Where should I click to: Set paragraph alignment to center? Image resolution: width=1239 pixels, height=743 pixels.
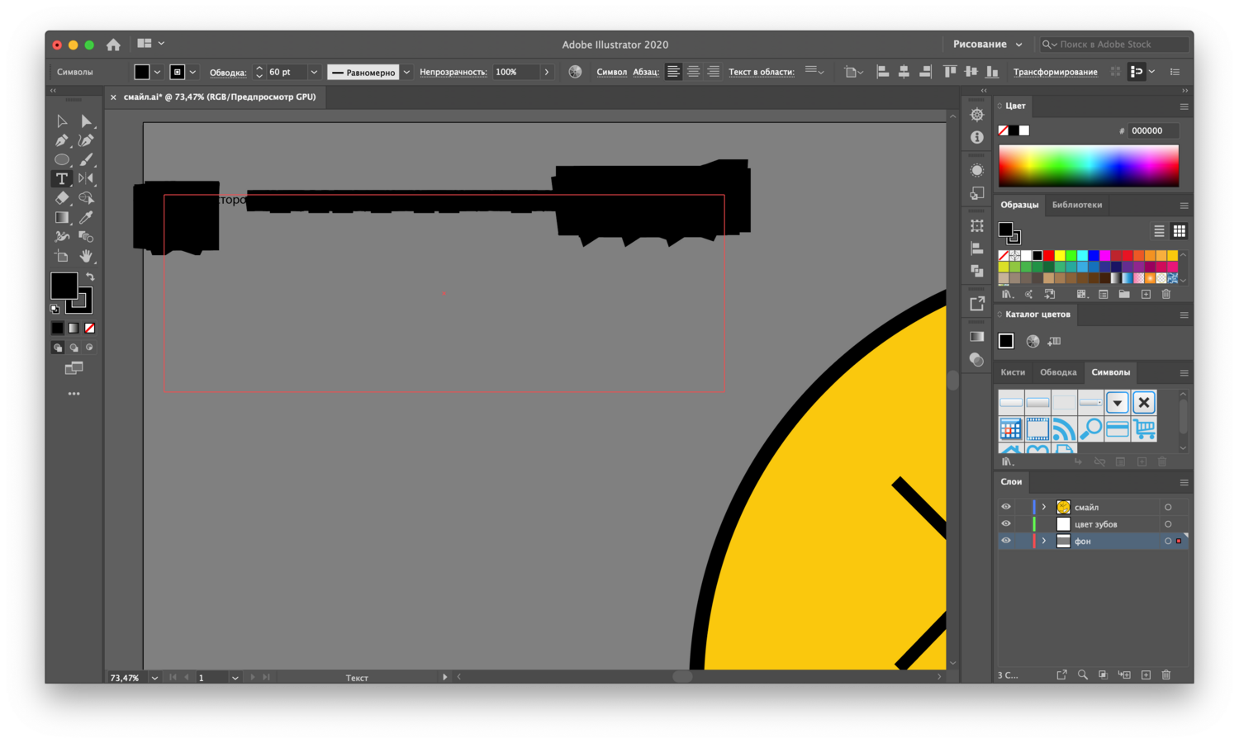tap(693, 72)
